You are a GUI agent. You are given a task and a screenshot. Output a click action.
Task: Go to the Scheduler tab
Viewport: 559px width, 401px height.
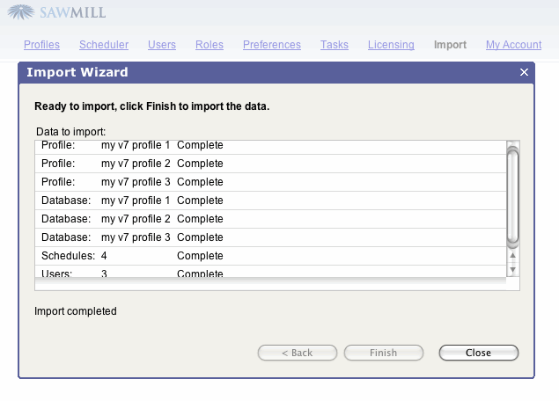(x=104, y=45)
